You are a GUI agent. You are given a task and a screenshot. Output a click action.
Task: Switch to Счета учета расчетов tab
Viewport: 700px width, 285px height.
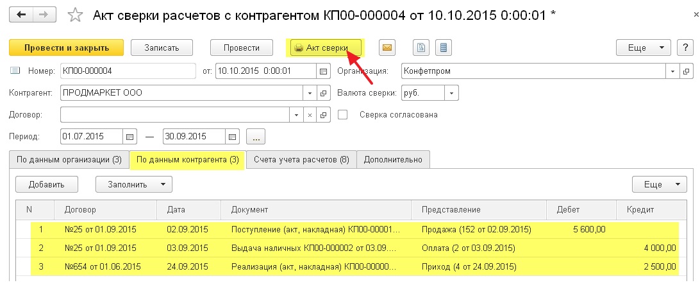click(301, 159)
